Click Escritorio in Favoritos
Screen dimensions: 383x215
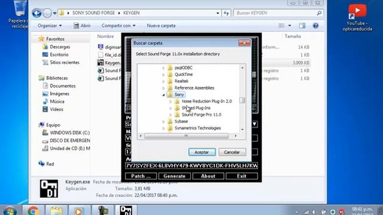click(x=59, y=54)
